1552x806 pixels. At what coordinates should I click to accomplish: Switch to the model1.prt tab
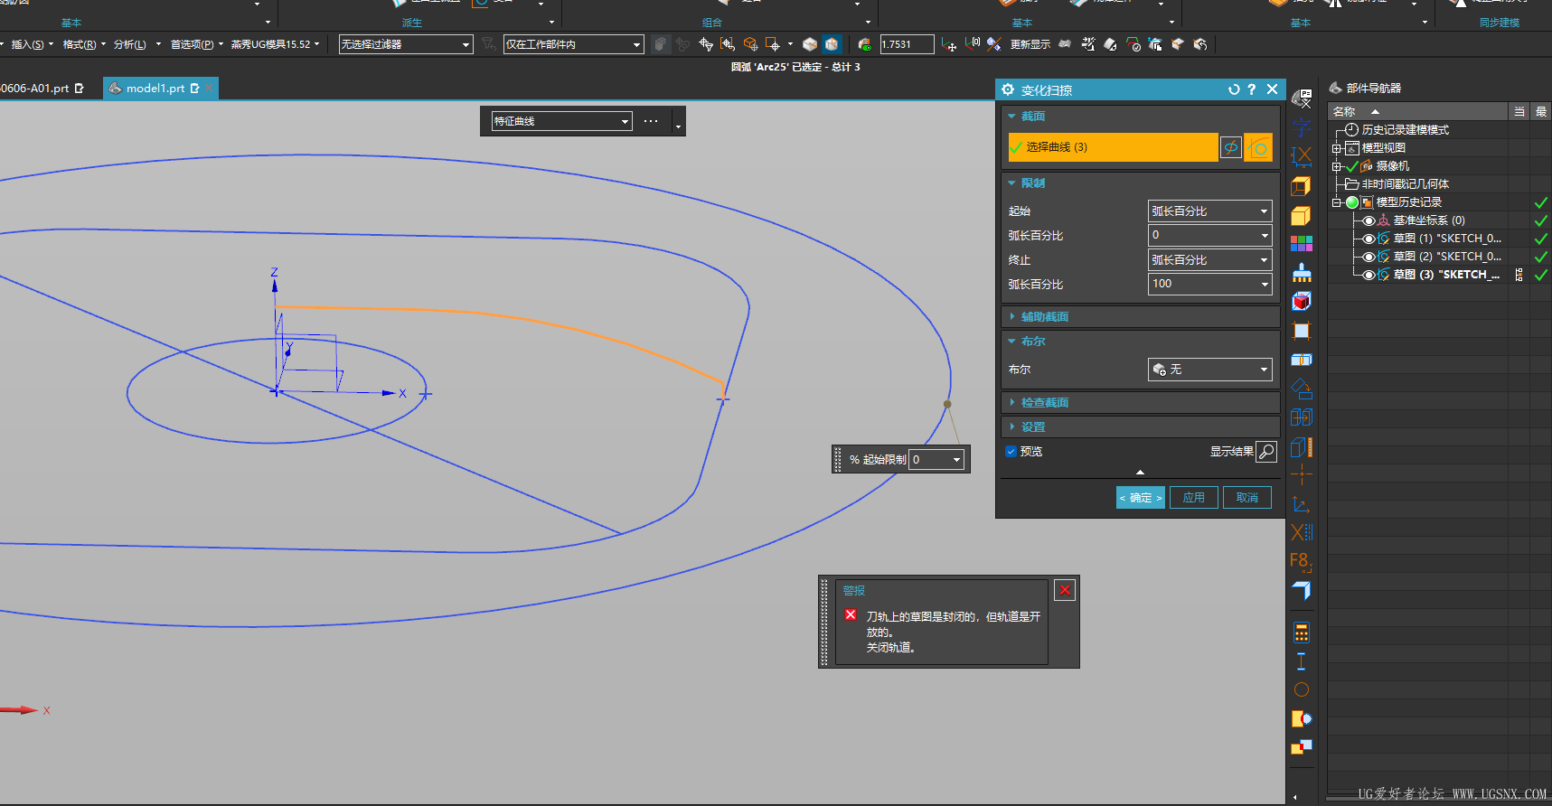pos(155,89)
